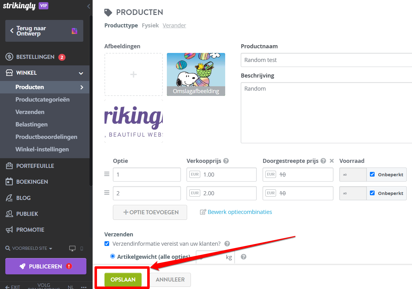Collapse the Winkel section chevron
The width and height of the screenshot is (412, 289).
point(81,73)
